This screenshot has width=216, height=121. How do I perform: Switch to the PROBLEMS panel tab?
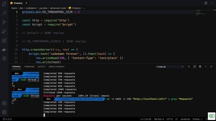click(x=29, y=67)
